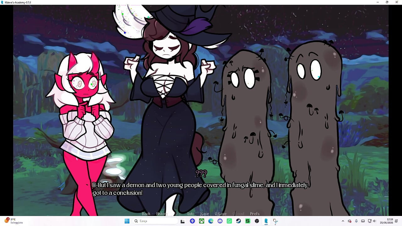Viewport: 402px width, 226px height.
Task: Restore down the game window
Action: [387, 2]
